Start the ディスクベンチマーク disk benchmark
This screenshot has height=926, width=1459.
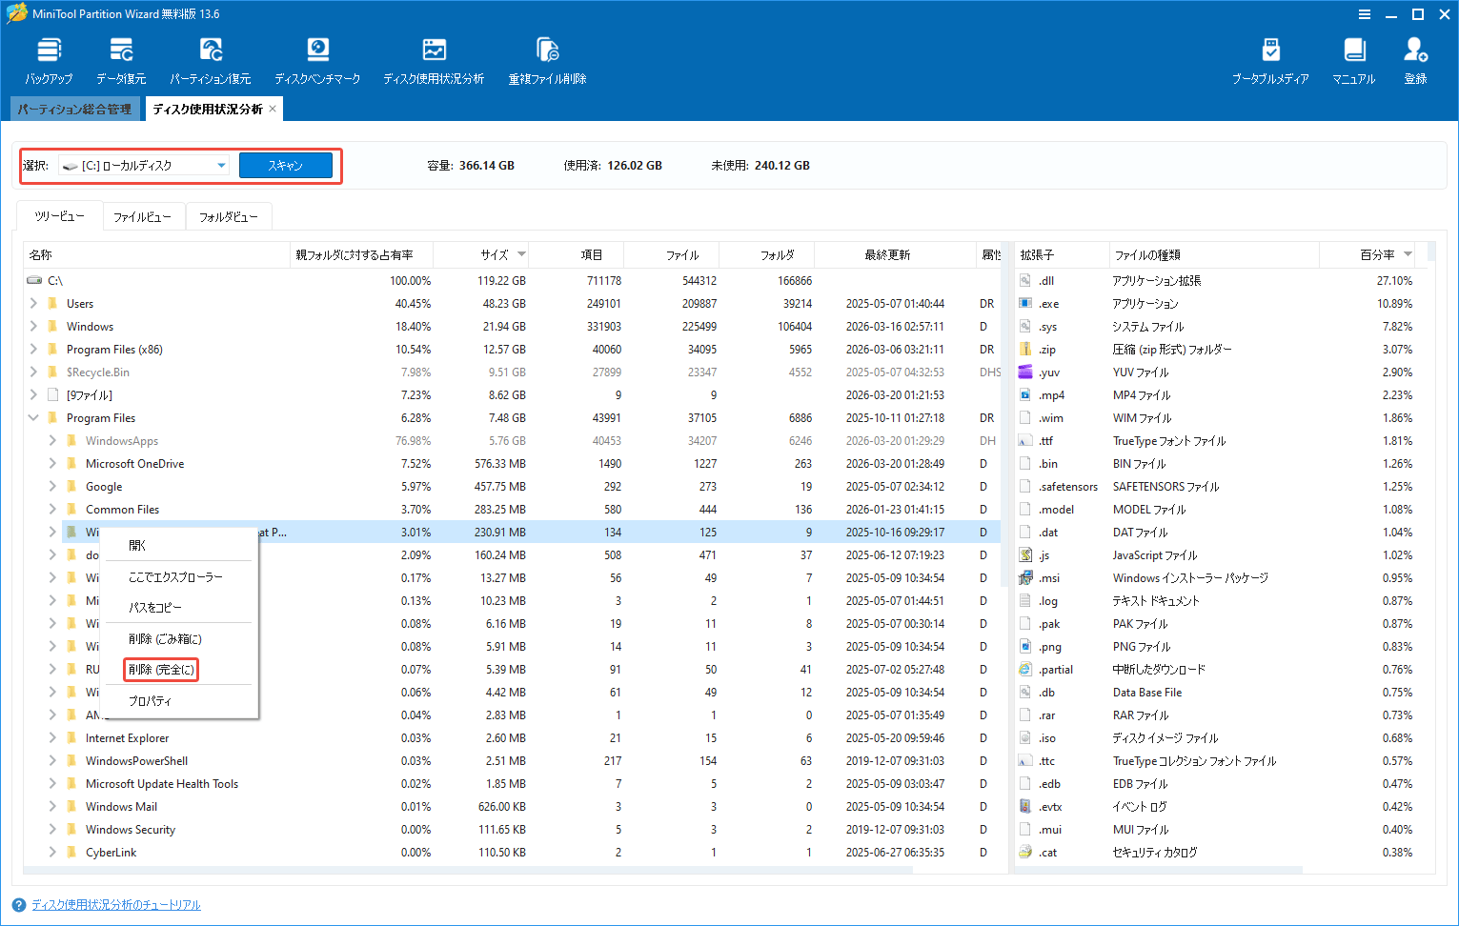click(x=317, y=58)
